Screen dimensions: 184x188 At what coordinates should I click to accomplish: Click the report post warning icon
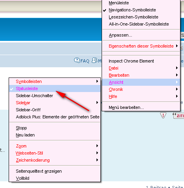point(163,115)
